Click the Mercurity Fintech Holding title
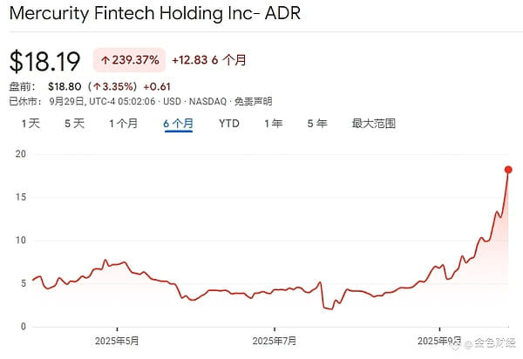Viewport: 523px width, 359px height. click(x=155, y=13)
